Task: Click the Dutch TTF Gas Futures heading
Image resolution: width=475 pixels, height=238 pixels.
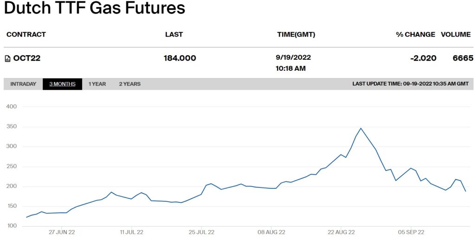Action: click(95, 8)
